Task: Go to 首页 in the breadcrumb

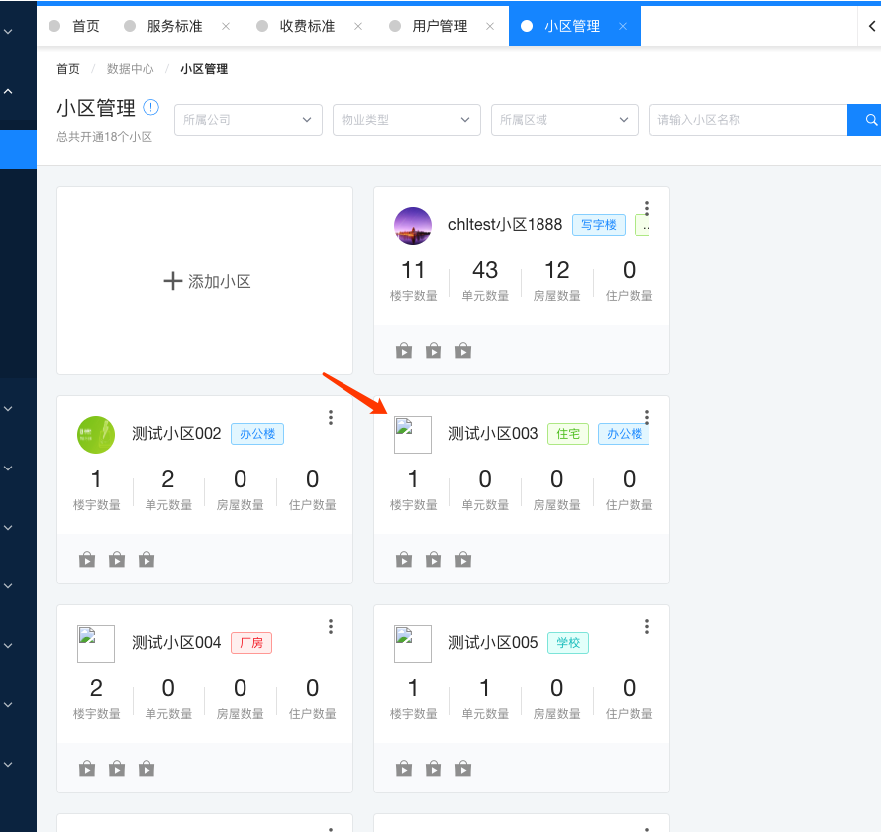Action: tap(68, 69)
